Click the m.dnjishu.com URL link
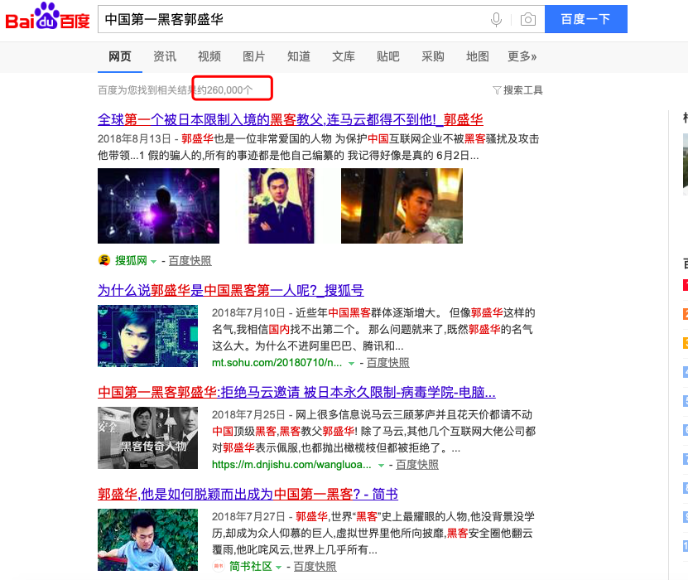Screen dimensions: 688x580 point(291,465)
